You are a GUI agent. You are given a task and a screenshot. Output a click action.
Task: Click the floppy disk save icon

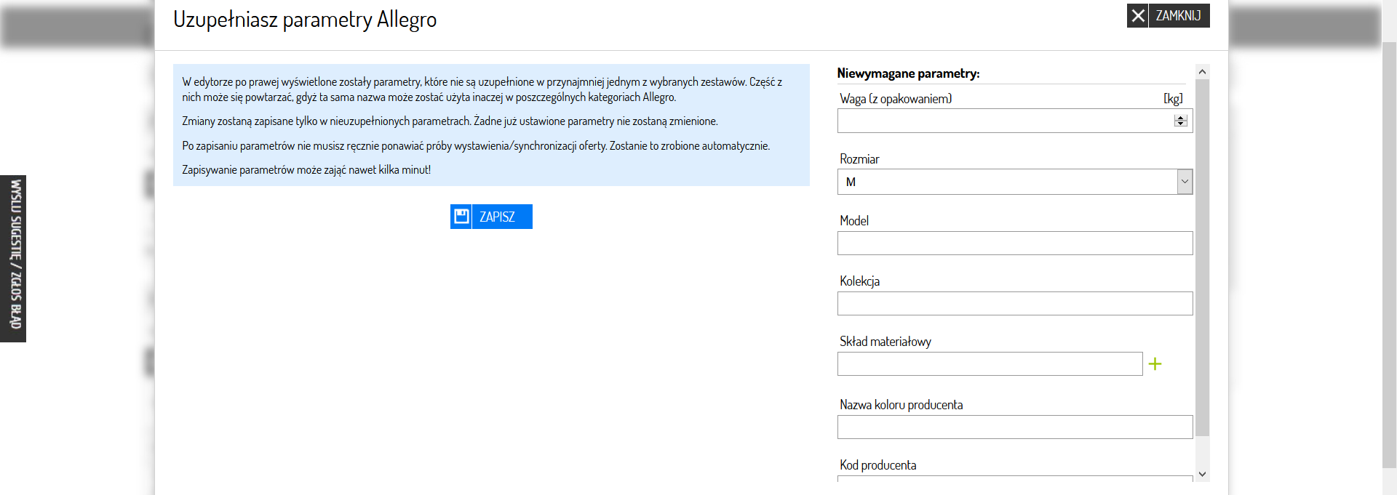461,217
